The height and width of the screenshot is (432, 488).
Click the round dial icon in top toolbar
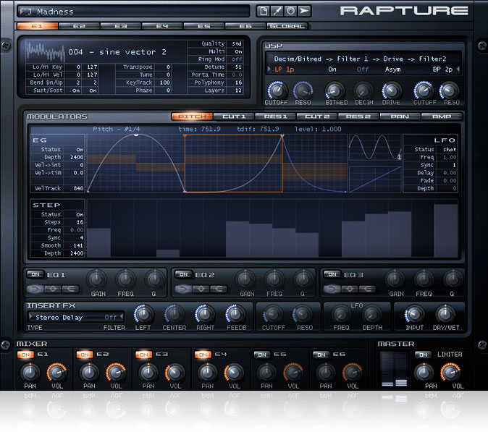tap(290, 11)
